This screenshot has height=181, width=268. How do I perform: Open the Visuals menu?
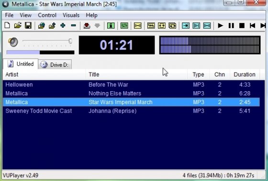71,15
